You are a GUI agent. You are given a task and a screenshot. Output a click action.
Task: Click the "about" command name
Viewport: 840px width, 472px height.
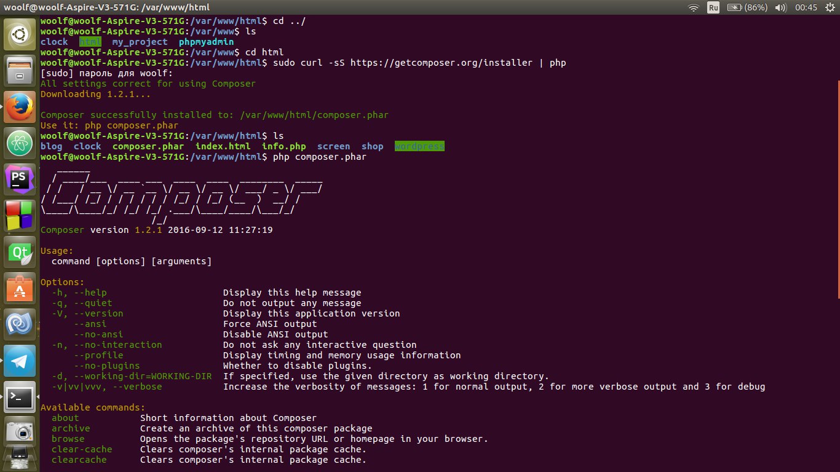click(65, 418)
